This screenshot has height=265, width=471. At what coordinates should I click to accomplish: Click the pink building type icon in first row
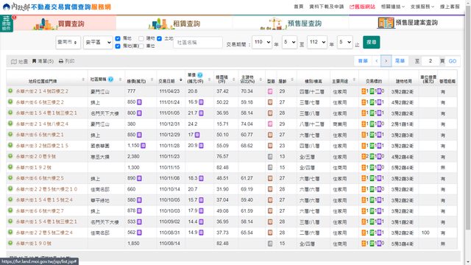coord(270,91)
